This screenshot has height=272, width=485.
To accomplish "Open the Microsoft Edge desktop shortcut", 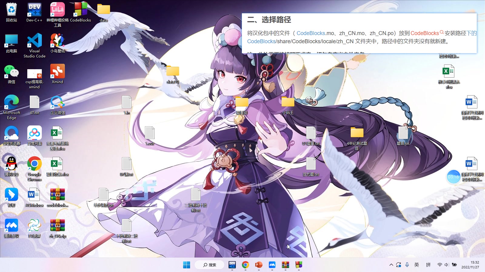I will click(12, 107).
